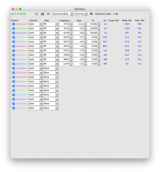Click gain field showing -0.9
Image resolution: width=160 pixels, height=172 pixels.
tap(78, 60)
